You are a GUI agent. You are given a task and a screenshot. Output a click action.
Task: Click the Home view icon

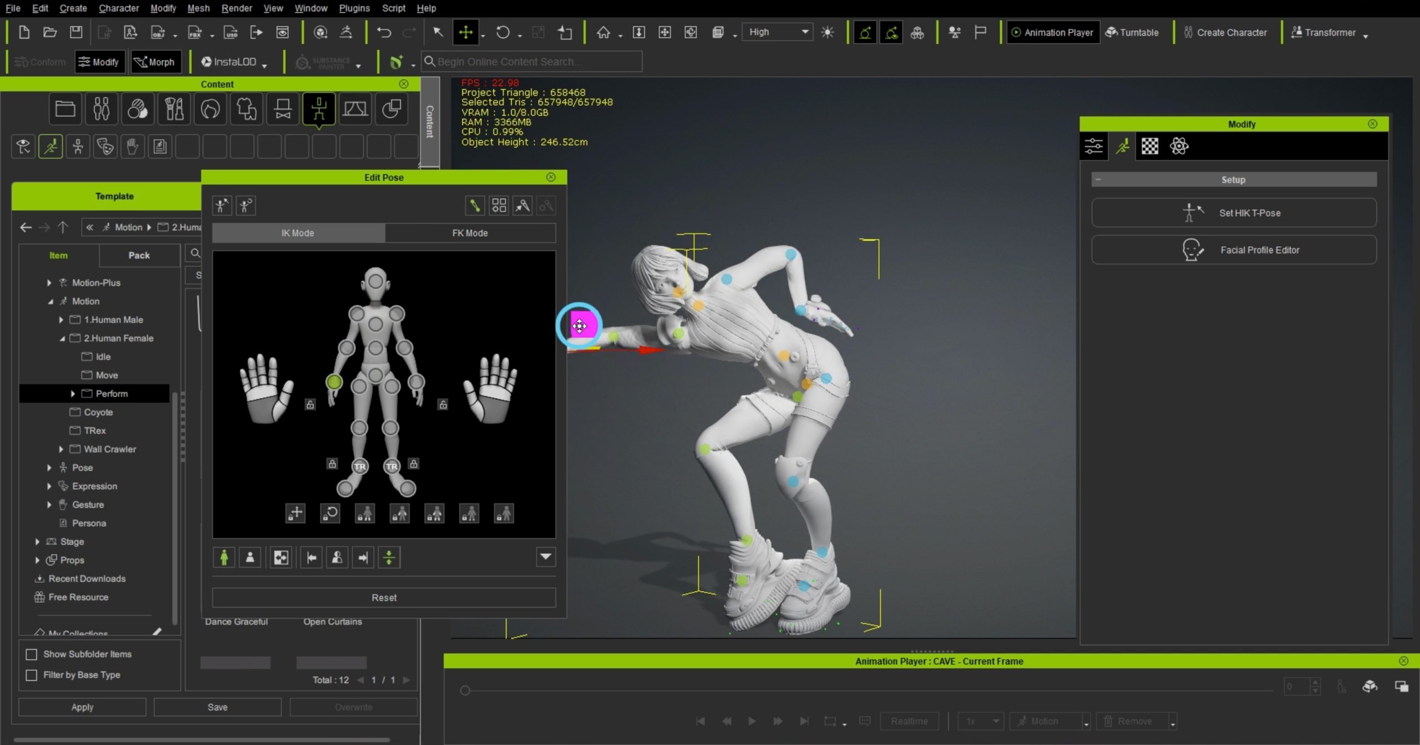pyautogui.click(x=603, y=32)
